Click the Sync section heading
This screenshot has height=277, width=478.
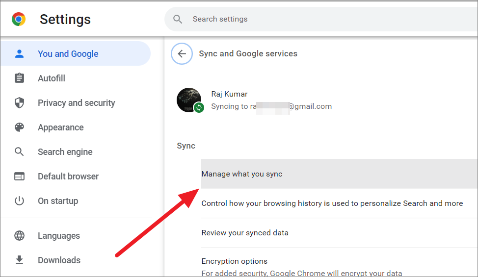pos(186,146)
